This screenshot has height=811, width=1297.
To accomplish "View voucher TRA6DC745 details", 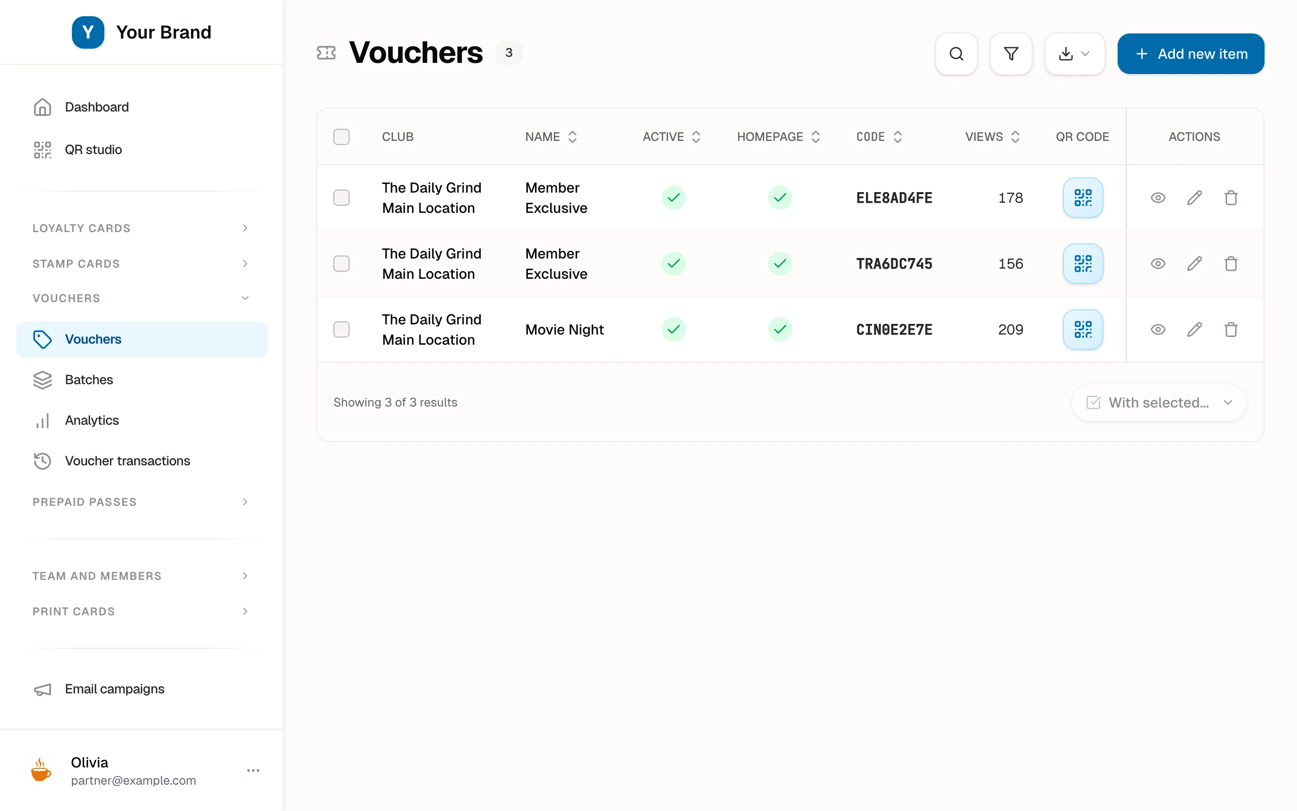I will [x=1158, y=264].
